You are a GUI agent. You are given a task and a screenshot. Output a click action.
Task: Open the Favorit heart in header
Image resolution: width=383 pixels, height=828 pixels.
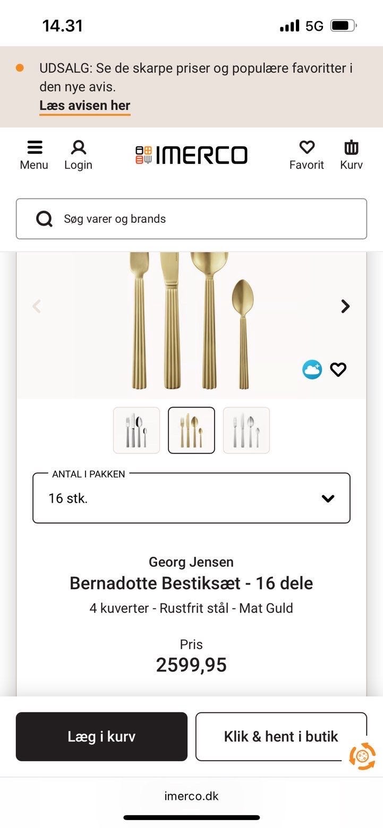[x=307, y=148]
